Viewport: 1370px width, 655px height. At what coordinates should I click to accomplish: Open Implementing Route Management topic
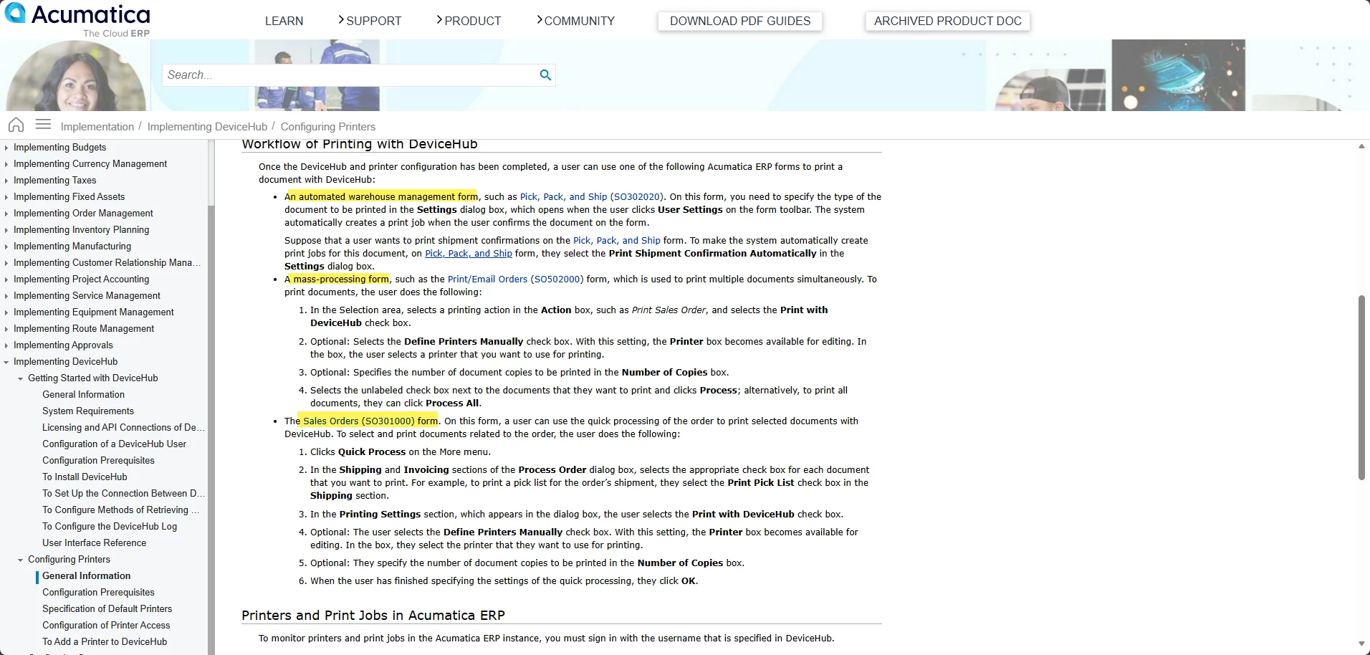tap(84, 329)
